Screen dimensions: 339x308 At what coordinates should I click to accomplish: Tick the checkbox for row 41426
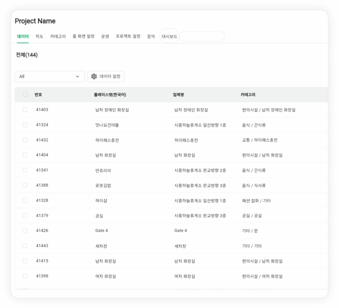tap(25, 231)
